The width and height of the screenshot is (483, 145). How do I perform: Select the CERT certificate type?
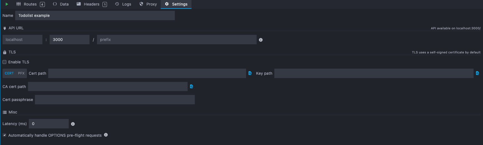pyautogui.click(x=9, y=73)
